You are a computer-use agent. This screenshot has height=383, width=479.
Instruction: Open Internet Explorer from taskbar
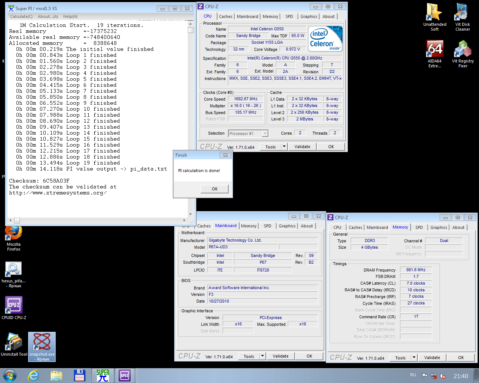pos(34,376)
